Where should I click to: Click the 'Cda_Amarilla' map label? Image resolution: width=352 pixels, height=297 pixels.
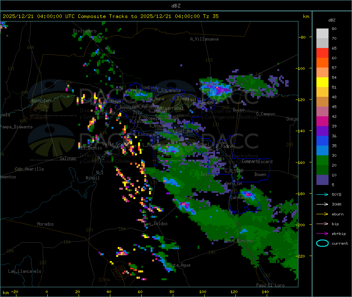29,169
